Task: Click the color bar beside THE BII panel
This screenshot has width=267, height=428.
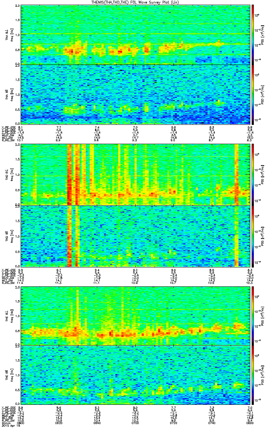Action: coord(253,375)
